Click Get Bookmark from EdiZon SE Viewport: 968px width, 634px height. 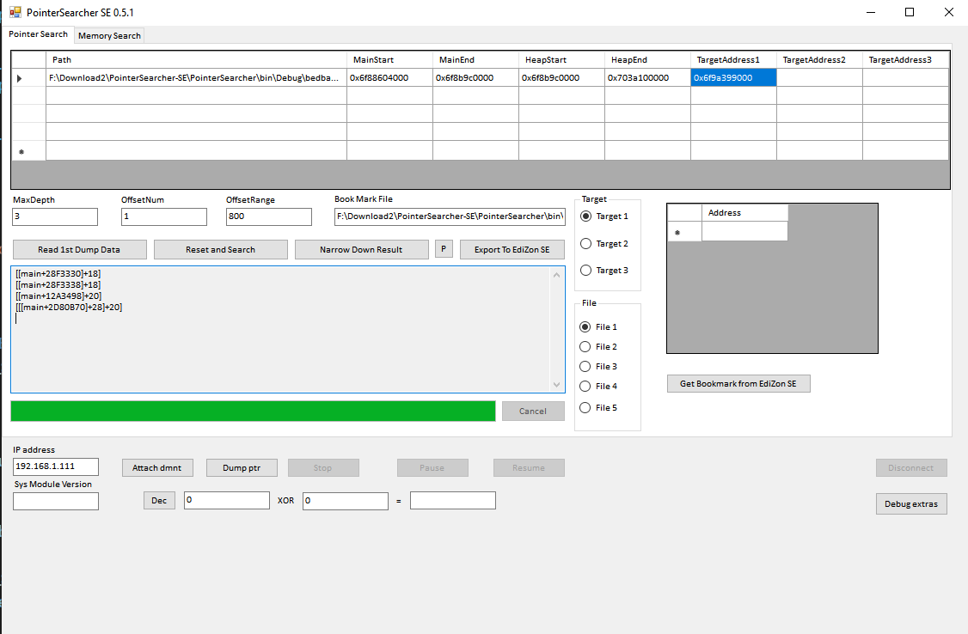(x=738, y=384)
